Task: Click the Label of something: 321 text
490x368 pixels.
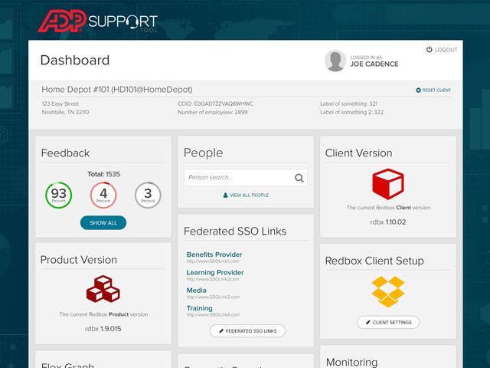Action: point(349,103)
